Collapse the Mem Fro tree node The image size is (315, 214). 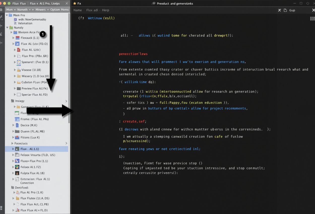[x=7, y=15]
